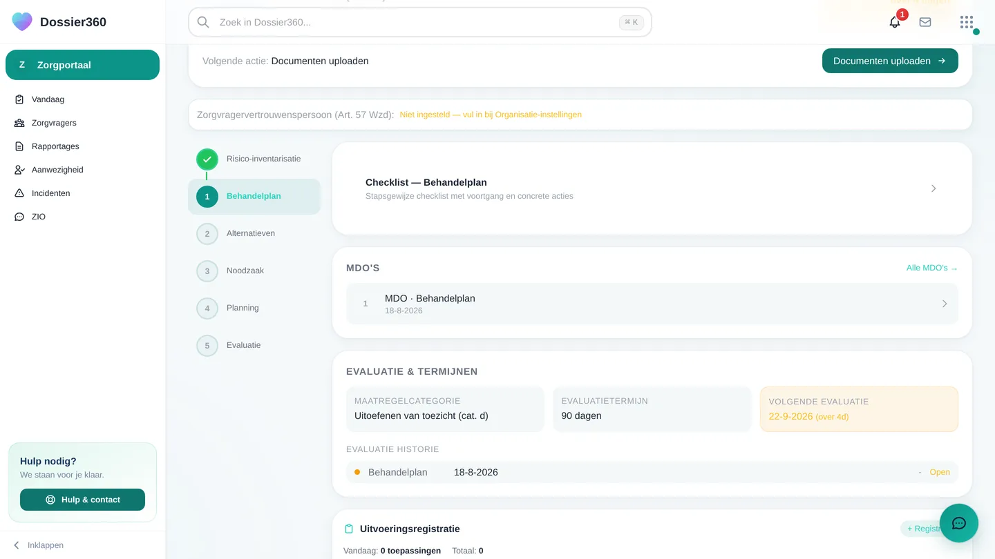Open the MDO · Behandelplan row chevron

(x=945, y=304)
